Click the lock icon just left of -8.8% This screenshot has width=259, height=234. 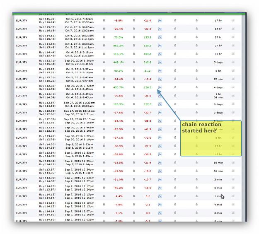104,20
